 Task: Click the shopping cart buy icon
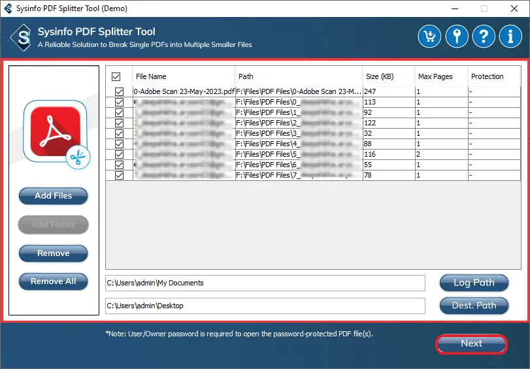click(429, 37)
